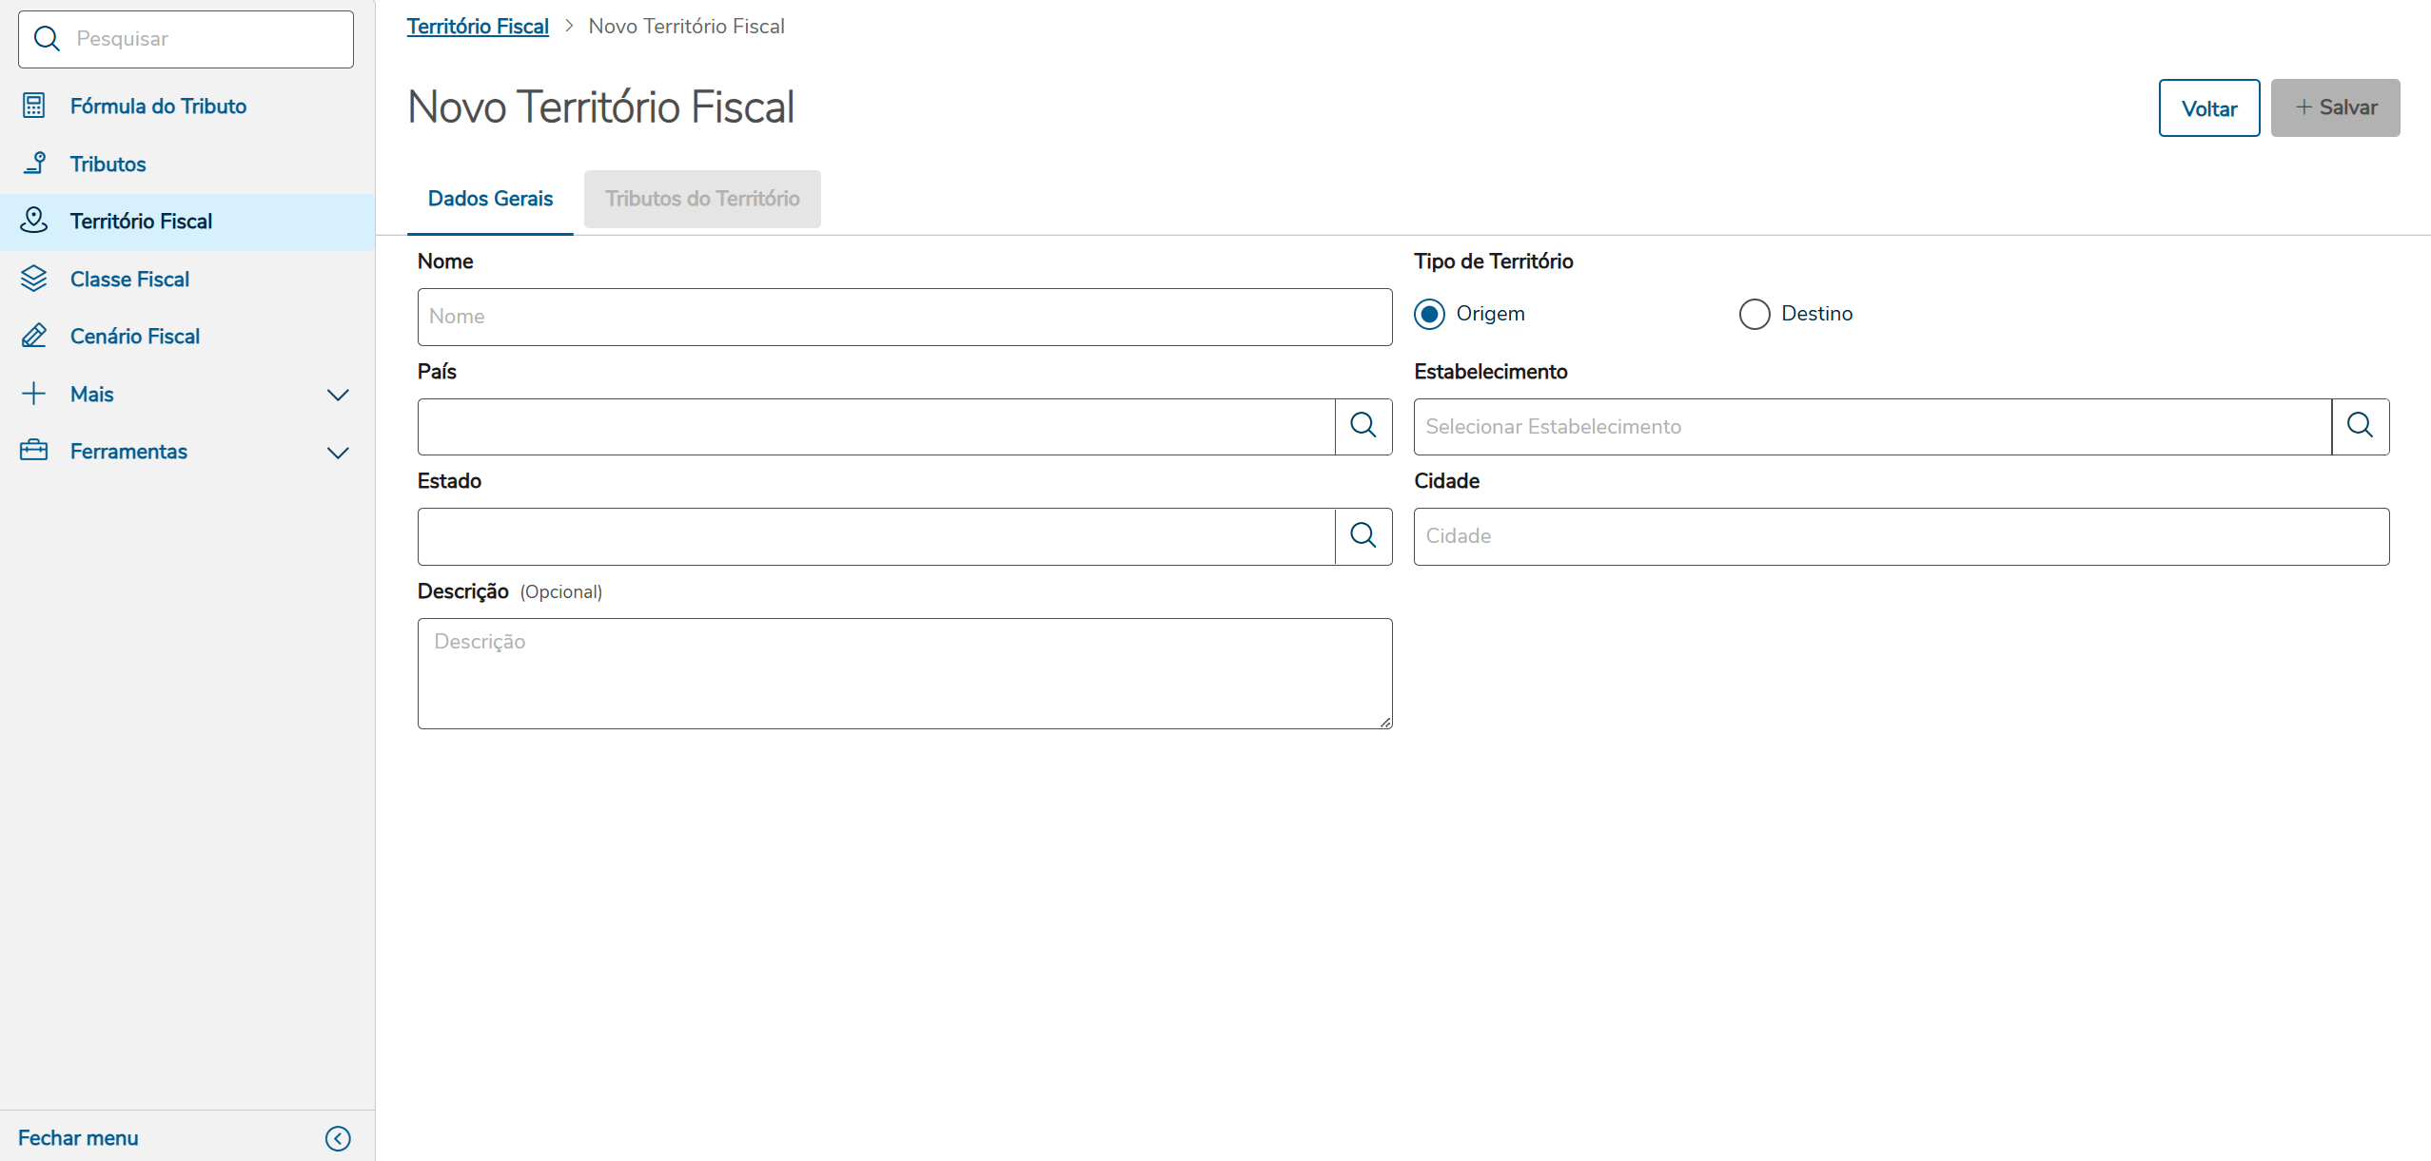Select the Destino radio option
The height and width of the screenshot is (1161, 2431).
1754,314
